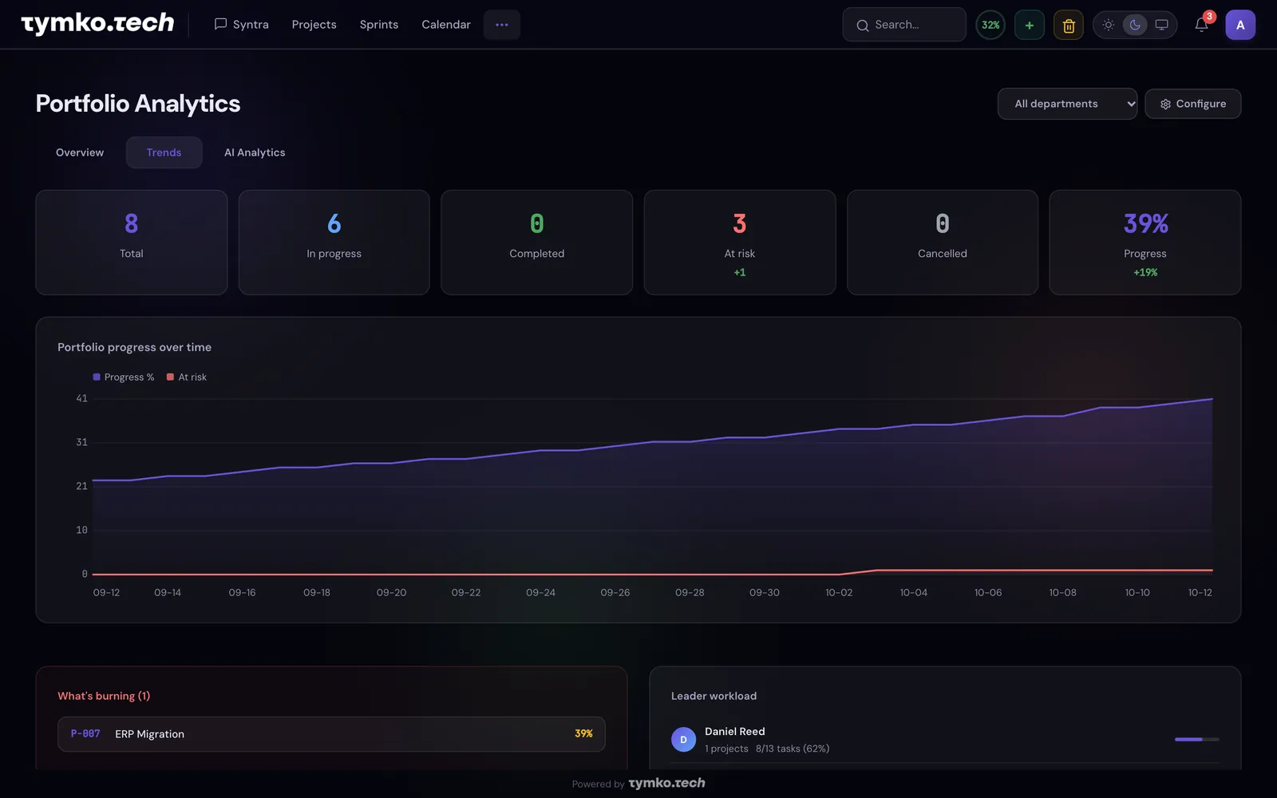
Task: Click the Cancelled stat card
Action: pos(943,243)
